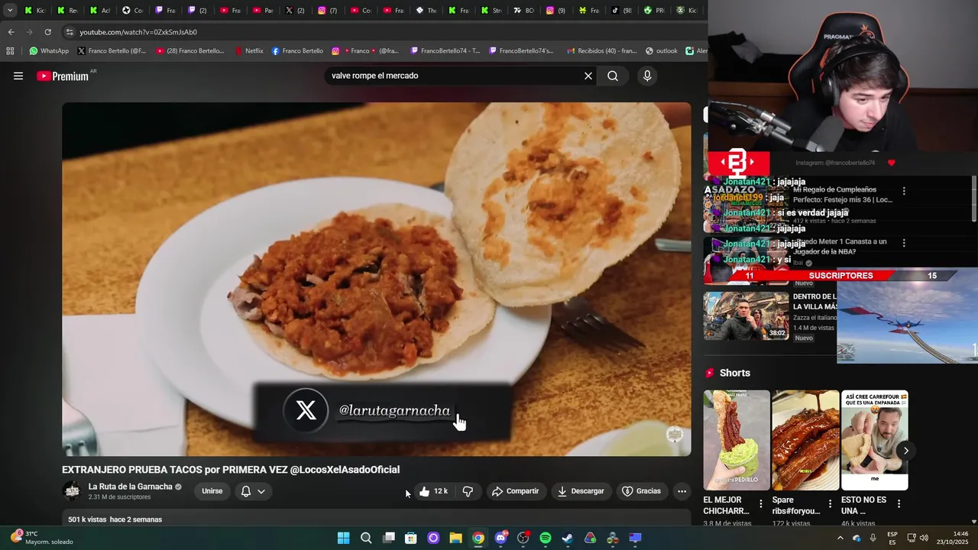This screenshot has width=978, height=550.
Task: Open EL MEJOR CHICHARR... short thumbnail
Action: click(737, 440)
